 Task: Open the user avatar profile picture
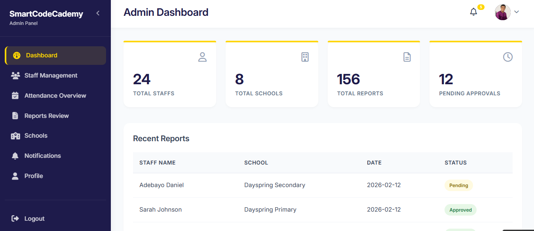click(502, 12)
